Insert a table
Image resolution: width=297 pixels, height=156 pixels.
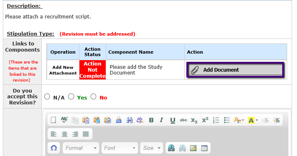(204, 148)
